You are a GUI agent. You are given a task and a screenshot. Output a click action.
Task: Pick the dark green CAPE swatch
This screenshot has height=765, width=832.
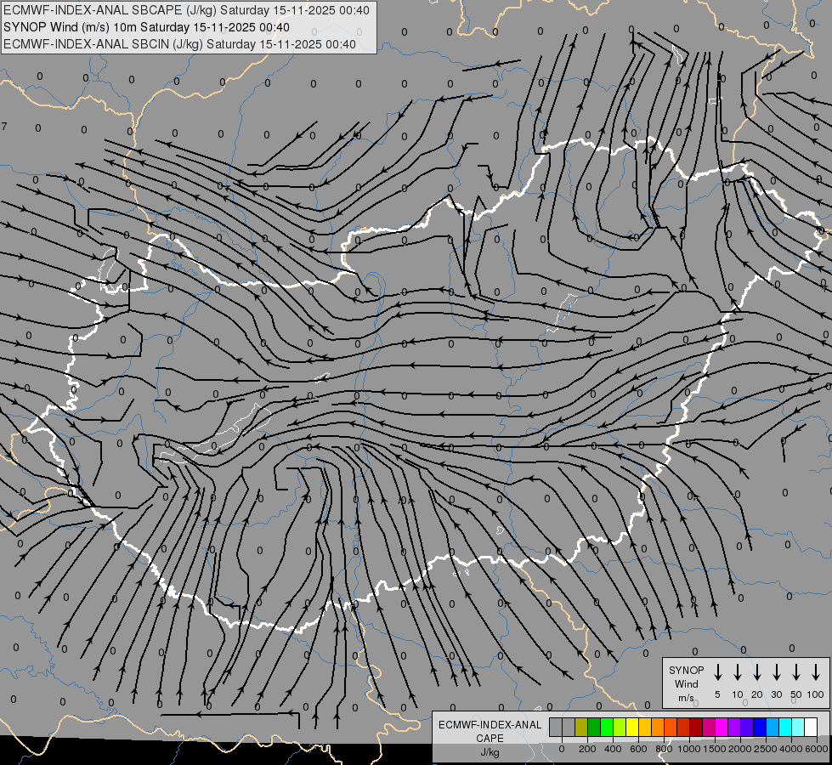[594, 727]
